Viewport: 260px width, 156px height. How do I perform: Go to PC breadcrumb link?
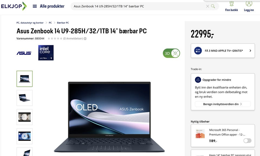click(50, 23)
